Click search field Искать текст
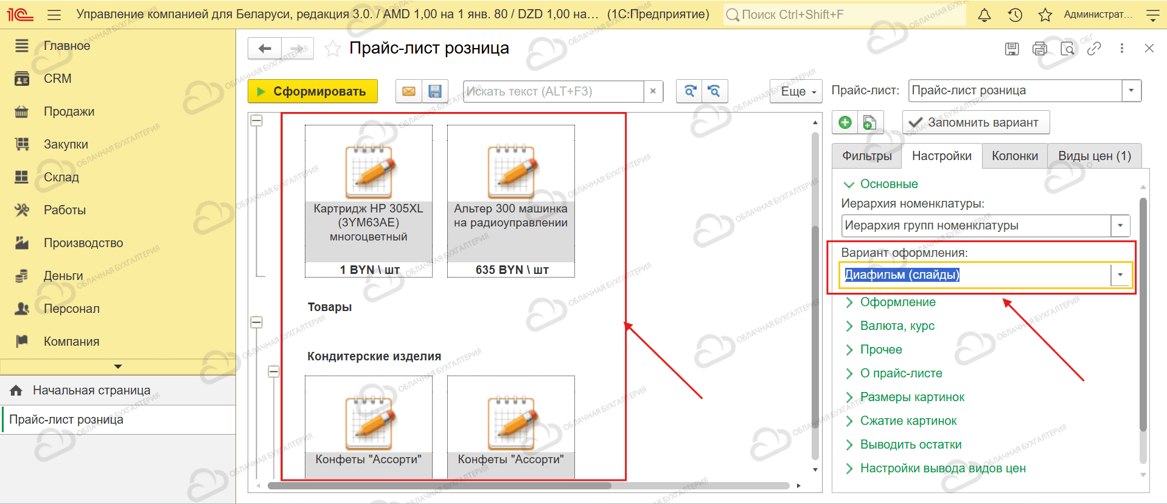1167x504 pixels. pyautogui.click(x=553, y=91)
